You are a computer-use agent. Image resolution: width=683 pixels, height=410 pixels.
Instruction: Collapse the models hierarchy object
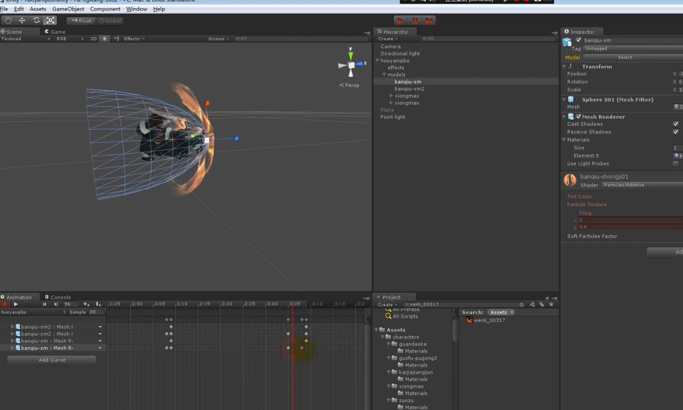[x=385, y=74]
